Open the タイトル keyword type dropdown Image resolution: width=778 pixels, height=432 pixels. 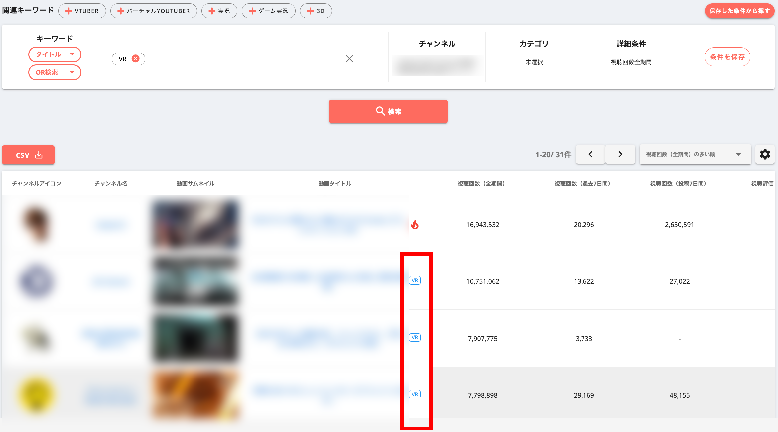click(55, 54)
